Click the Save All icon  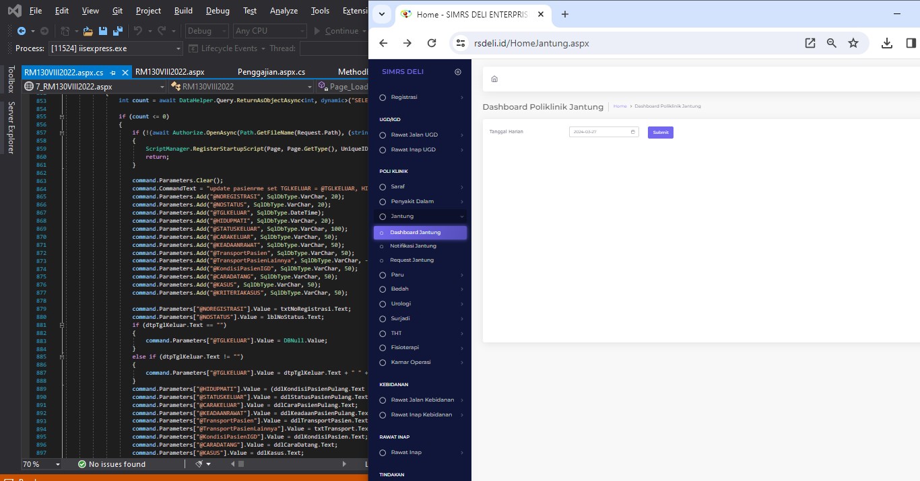click(118, 31)
